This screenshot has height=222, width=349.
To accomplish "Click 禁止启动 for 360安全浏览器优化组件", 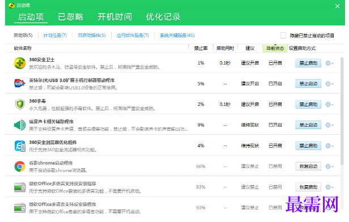I will pos(308,146).
